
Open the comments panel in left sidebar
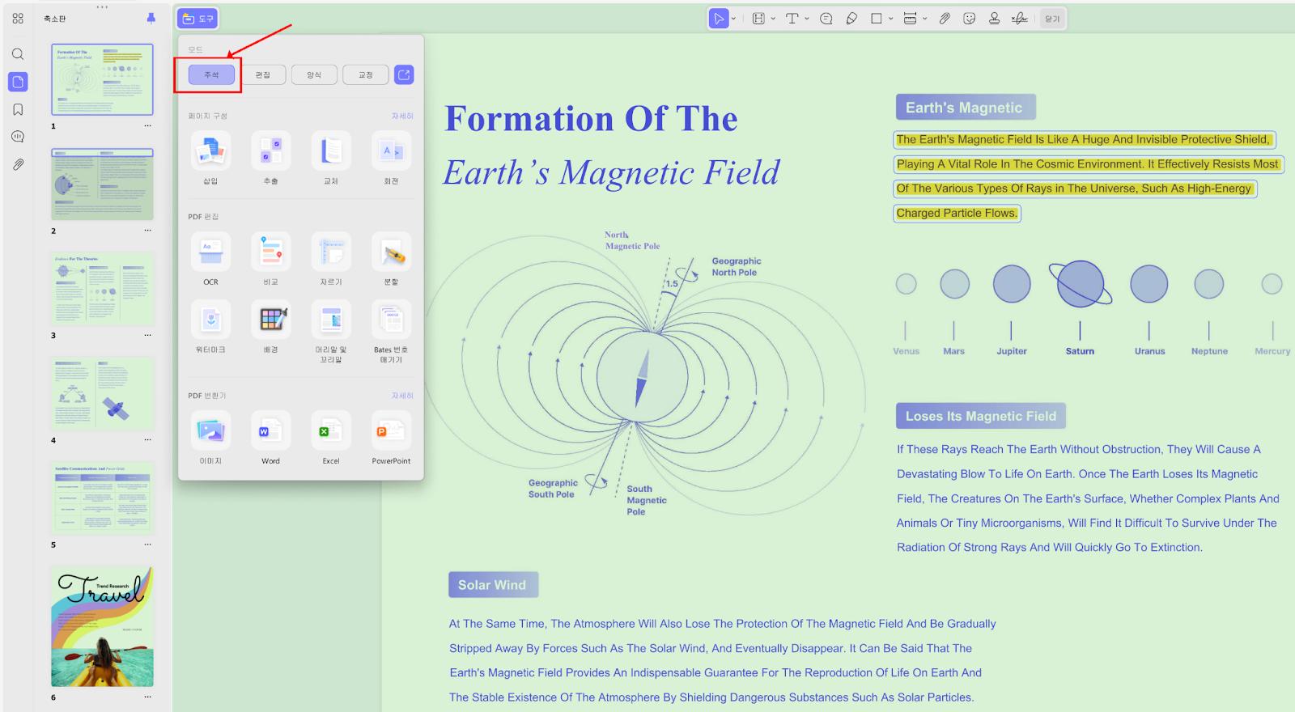point(18,137)
